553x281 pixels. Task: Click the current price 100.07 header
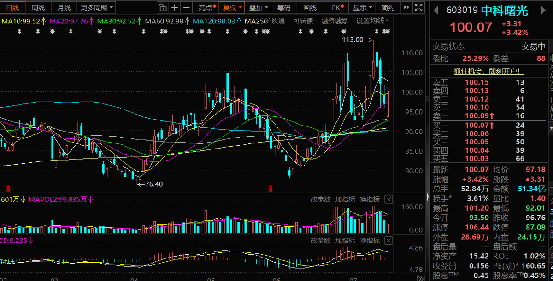click(x=471, y=27)
